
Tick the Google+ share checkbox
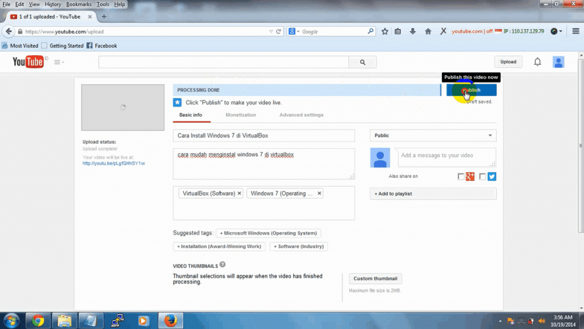point(461,177)
